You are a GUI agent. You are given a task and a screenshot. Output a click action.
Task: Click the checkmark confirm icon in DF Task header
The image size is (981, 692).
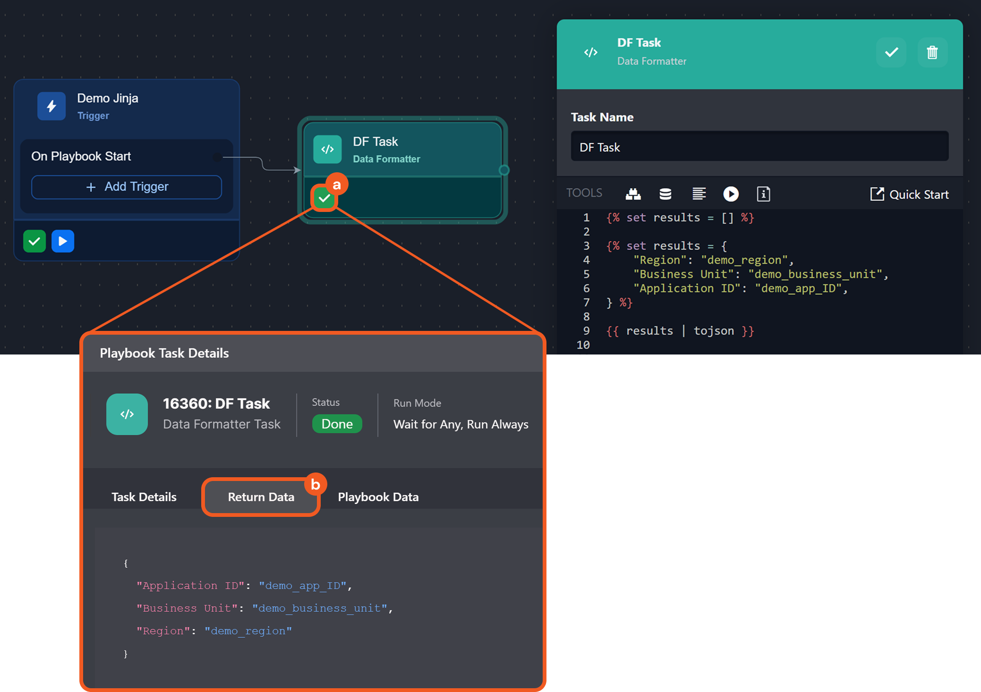[x=891, y=52]
